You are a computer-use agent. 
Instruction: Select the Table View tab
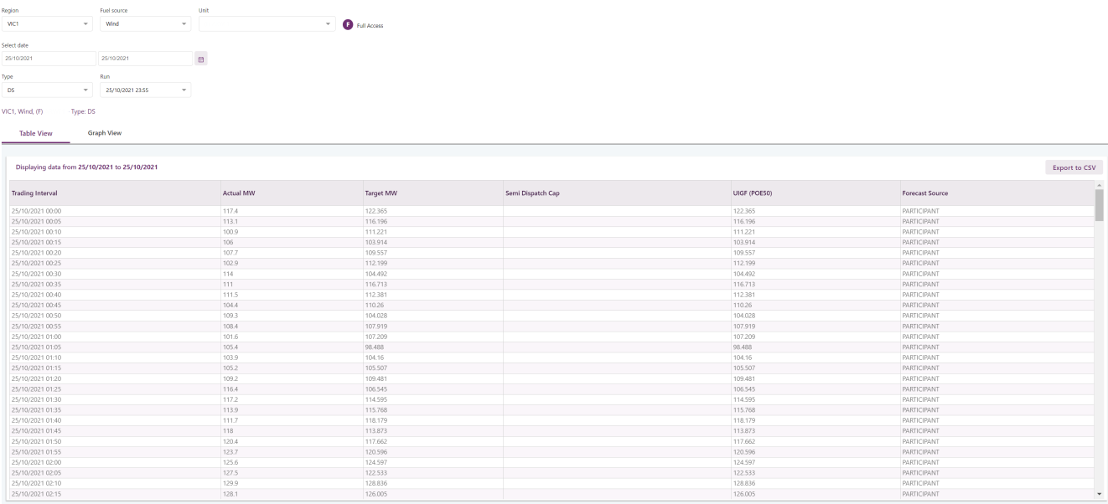pos(35,133)
